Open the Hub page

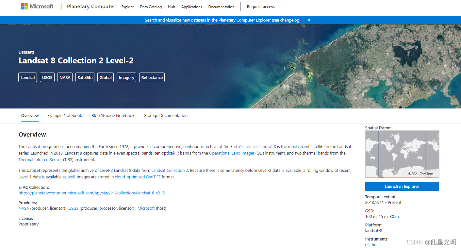coord(172,7)
